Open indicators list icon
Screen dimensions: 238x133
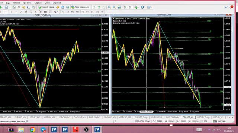[136, 7]
